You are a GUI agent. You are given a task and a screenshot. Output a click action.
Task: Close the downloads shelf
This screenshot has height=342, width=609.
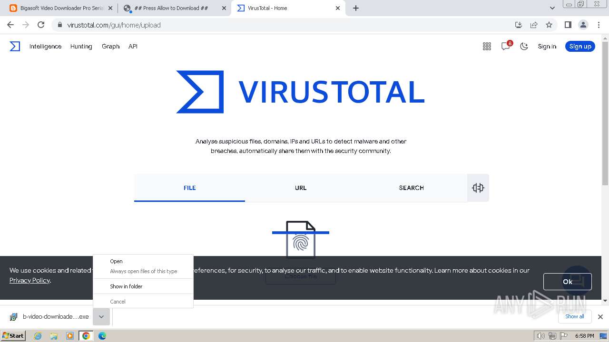600,317
